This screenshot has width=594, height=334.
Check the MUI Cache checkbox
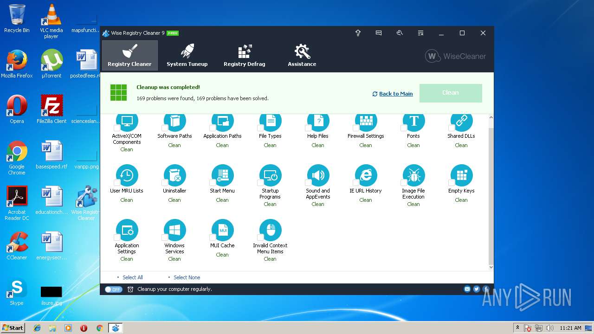tap(213, 238)
